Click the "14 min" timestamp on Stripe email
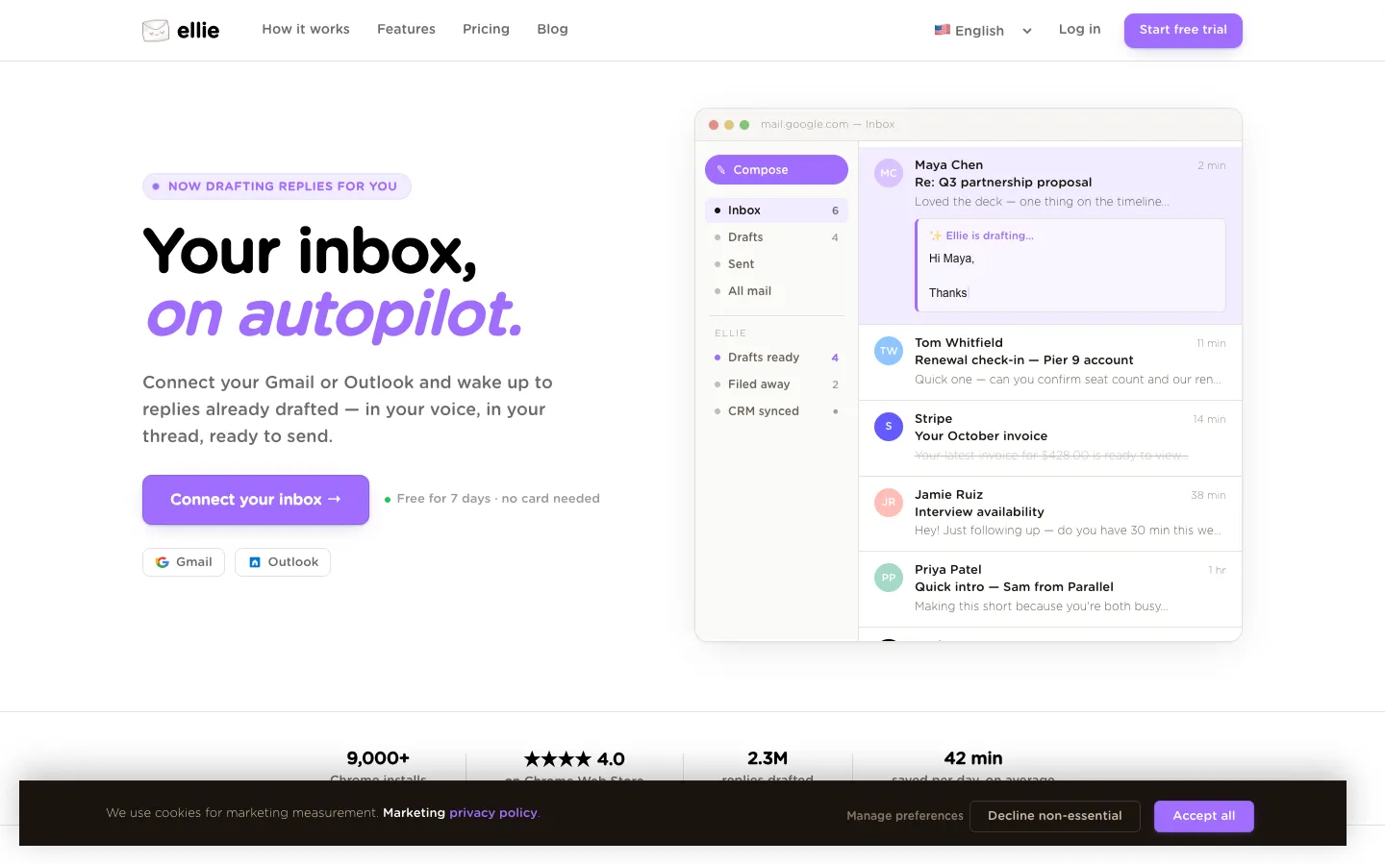Image resolution: width=1385 pixels, height=865 pixels. coord(1209,420)
